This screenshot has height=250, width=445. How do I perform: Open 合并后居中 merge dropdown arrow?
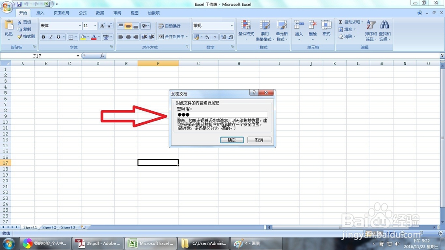[187, 36]
